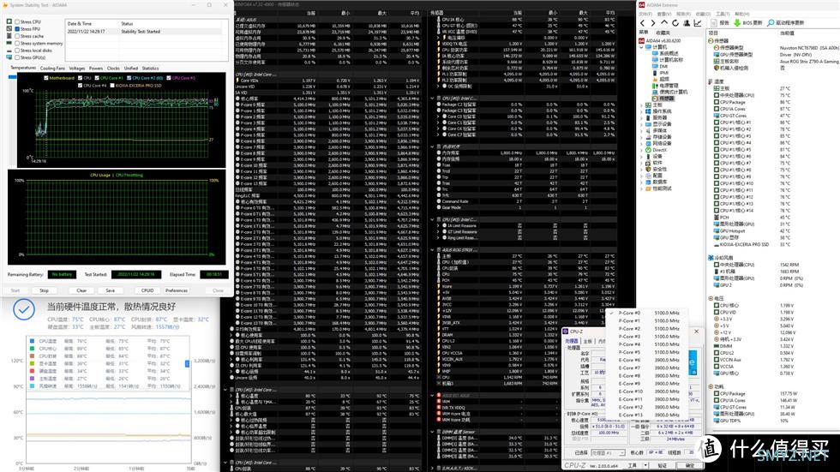Go back in AIDA64 Extreme toolbar

point(642,23)
